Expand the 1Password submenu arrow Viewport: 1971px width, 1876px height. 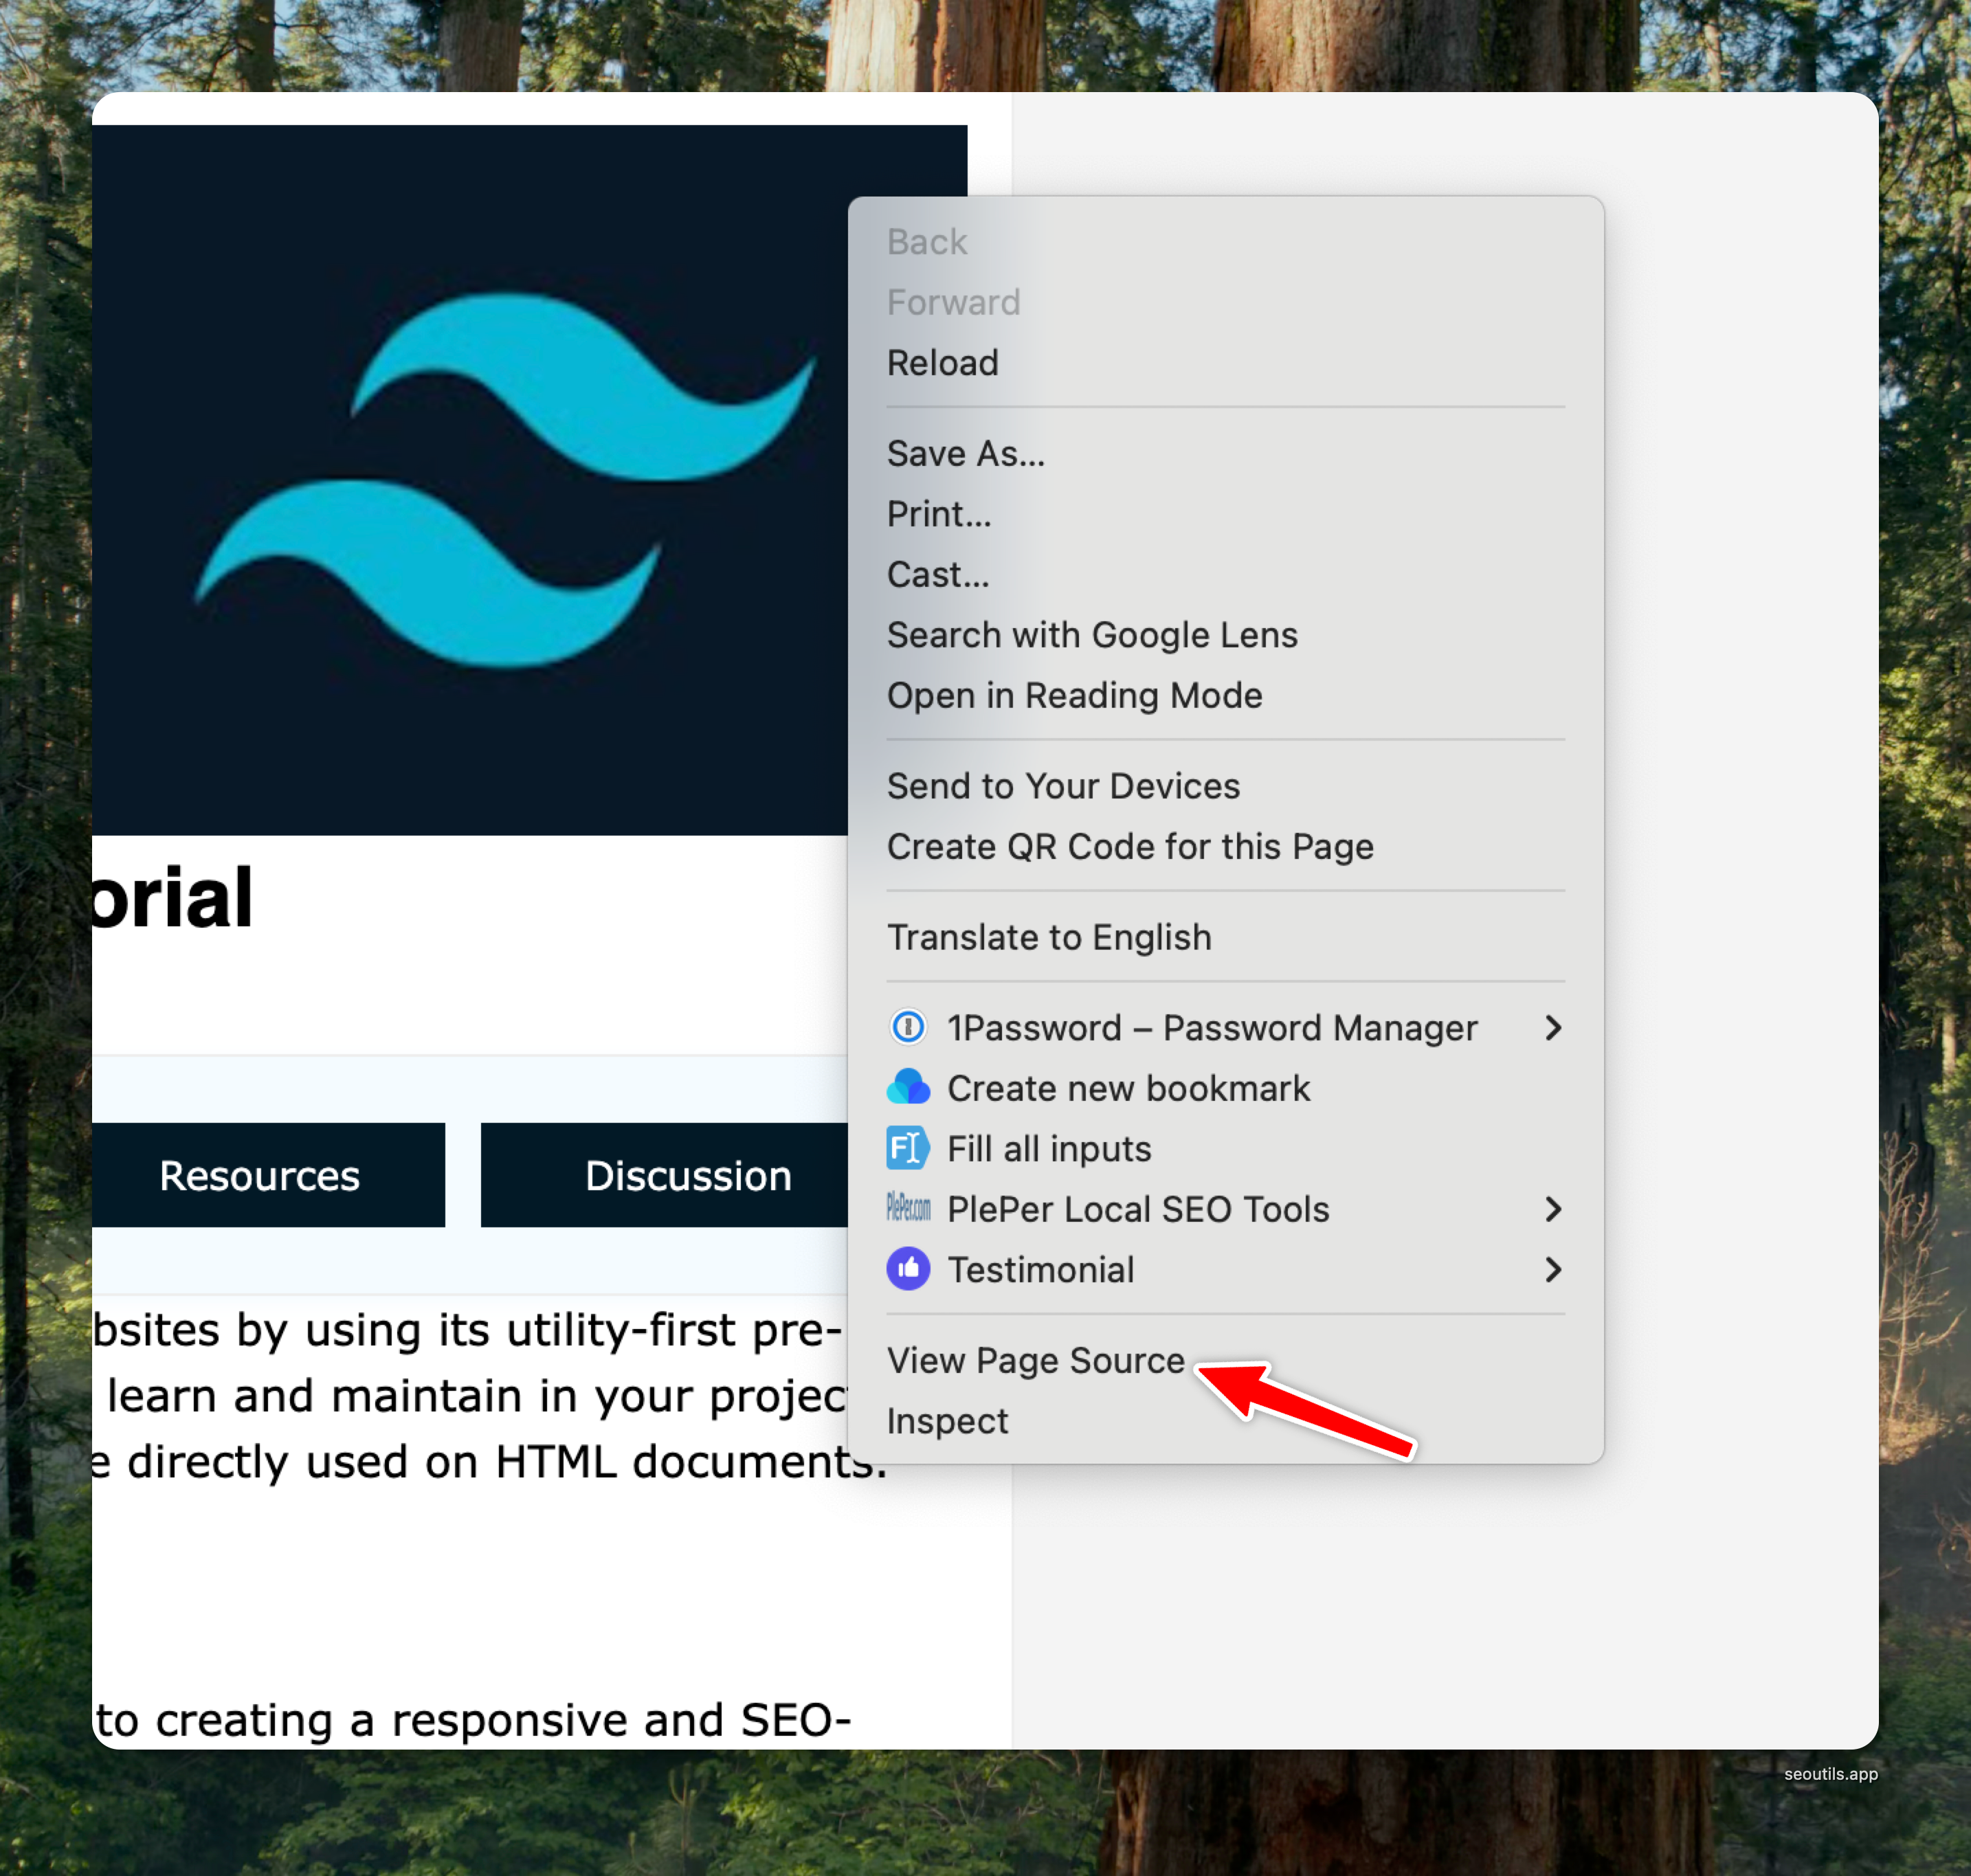click(x=1552, y=1027)
